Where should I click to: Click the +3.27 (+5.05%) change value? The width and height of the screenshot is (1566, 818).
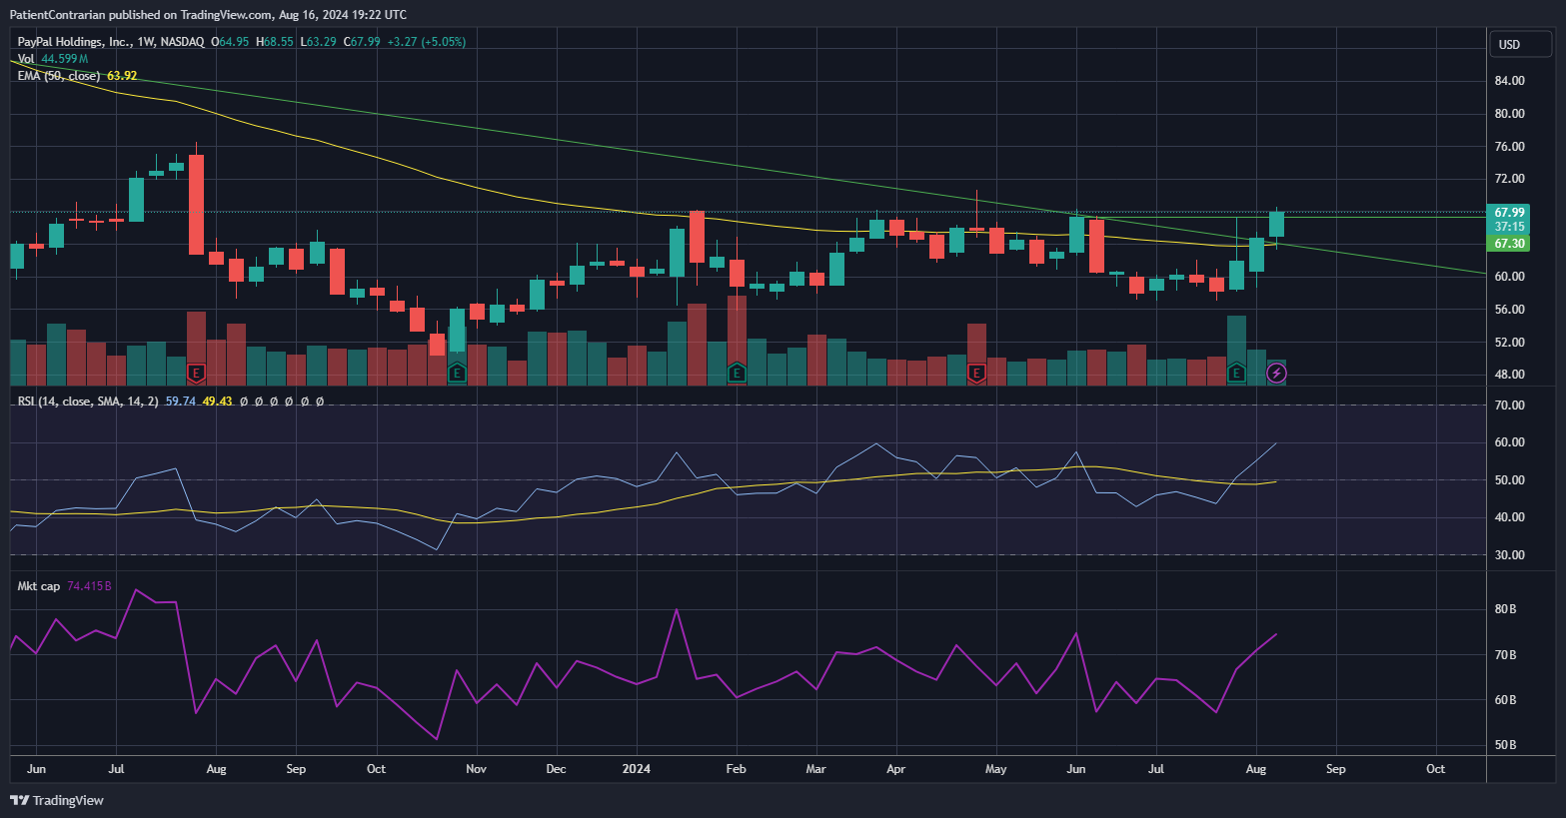click(x=426, y=42)
